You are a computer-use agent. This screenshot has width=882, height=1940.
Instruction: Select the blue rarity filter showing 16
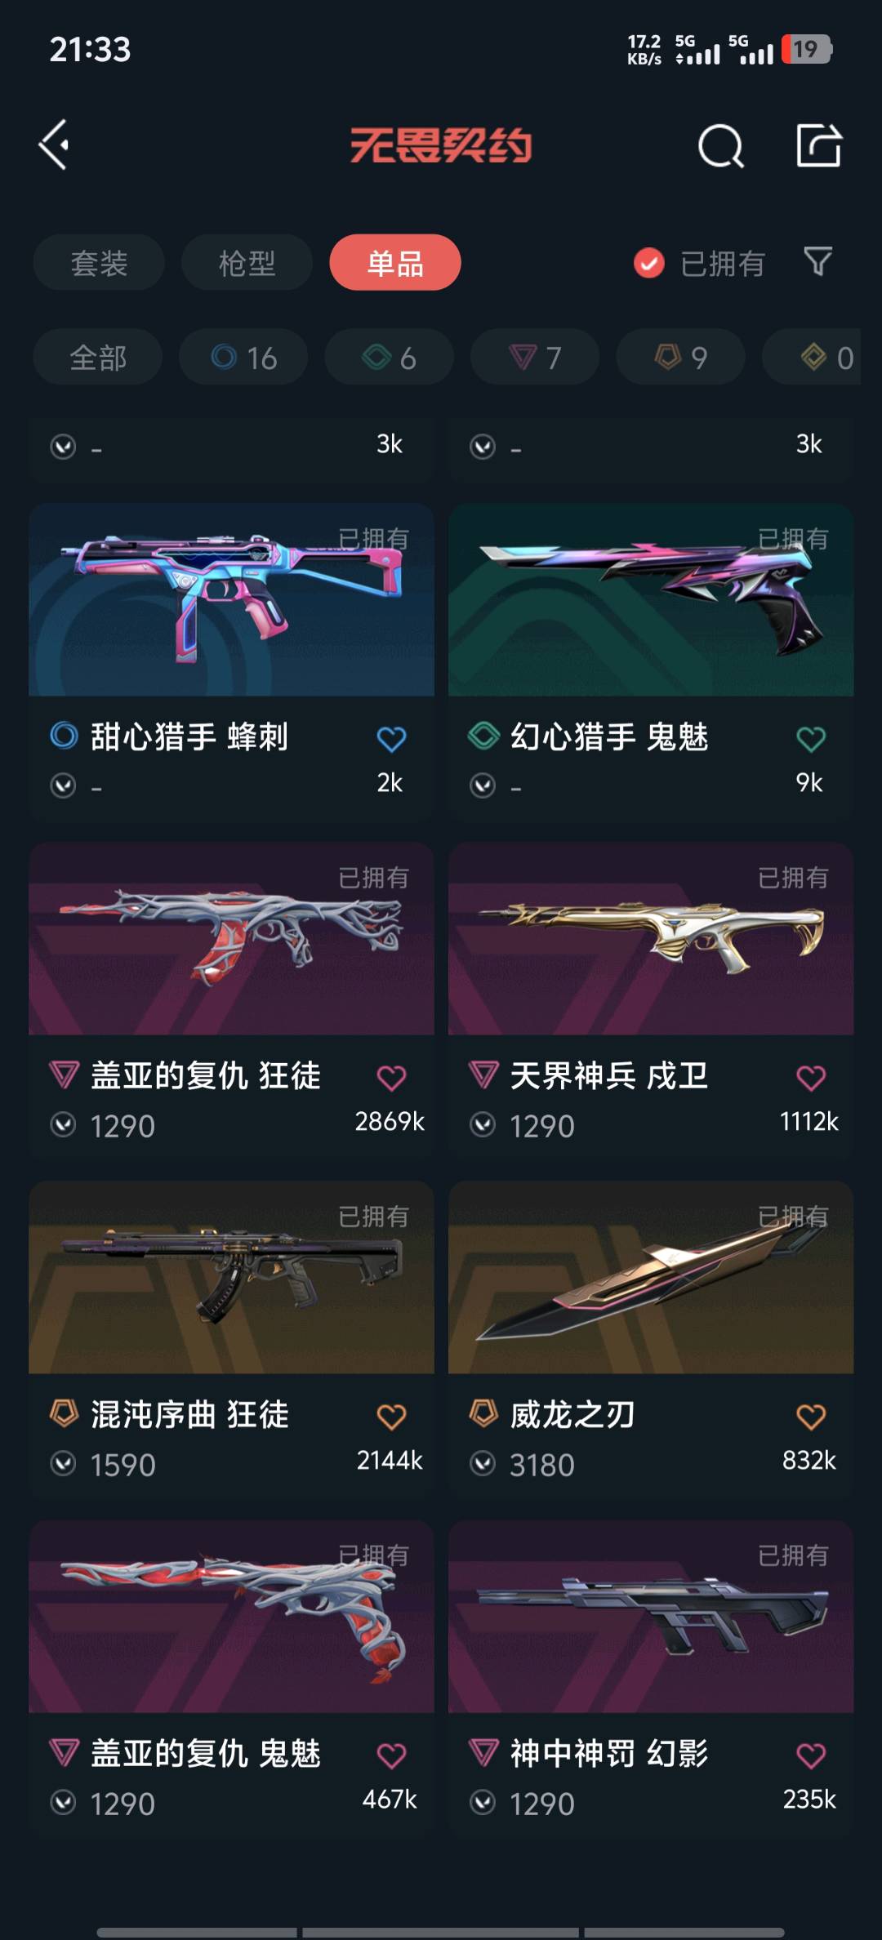click(x=243, y=357)
